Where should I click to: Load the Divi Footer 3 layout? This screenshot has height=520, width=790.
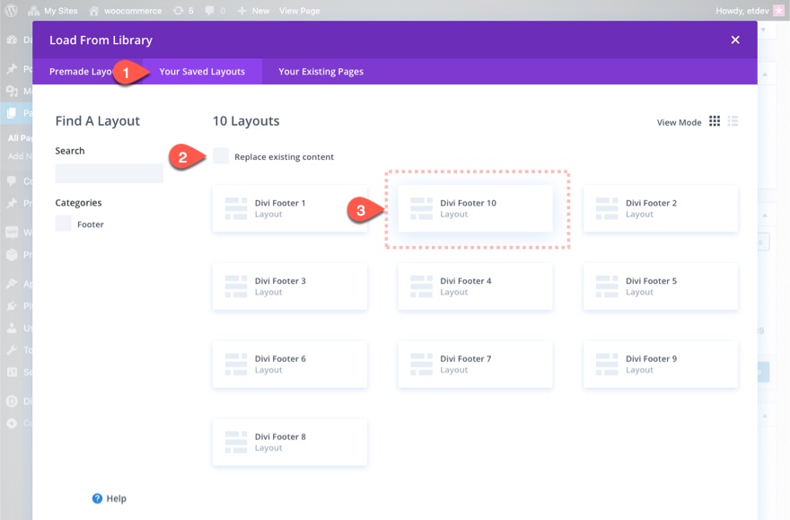tap(290, 286)
